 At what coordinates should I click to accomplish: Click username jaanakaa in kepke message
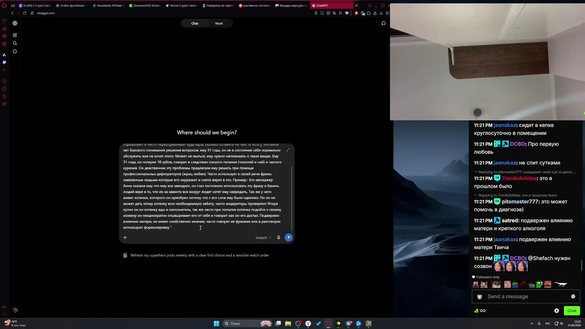505,125
